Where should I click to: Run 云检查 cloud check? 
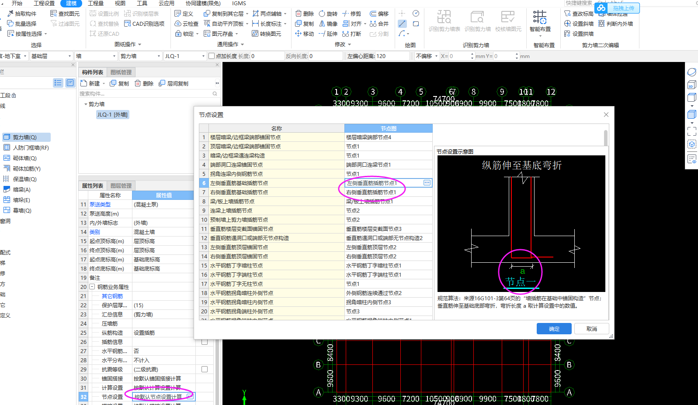(x=187, y=24)
